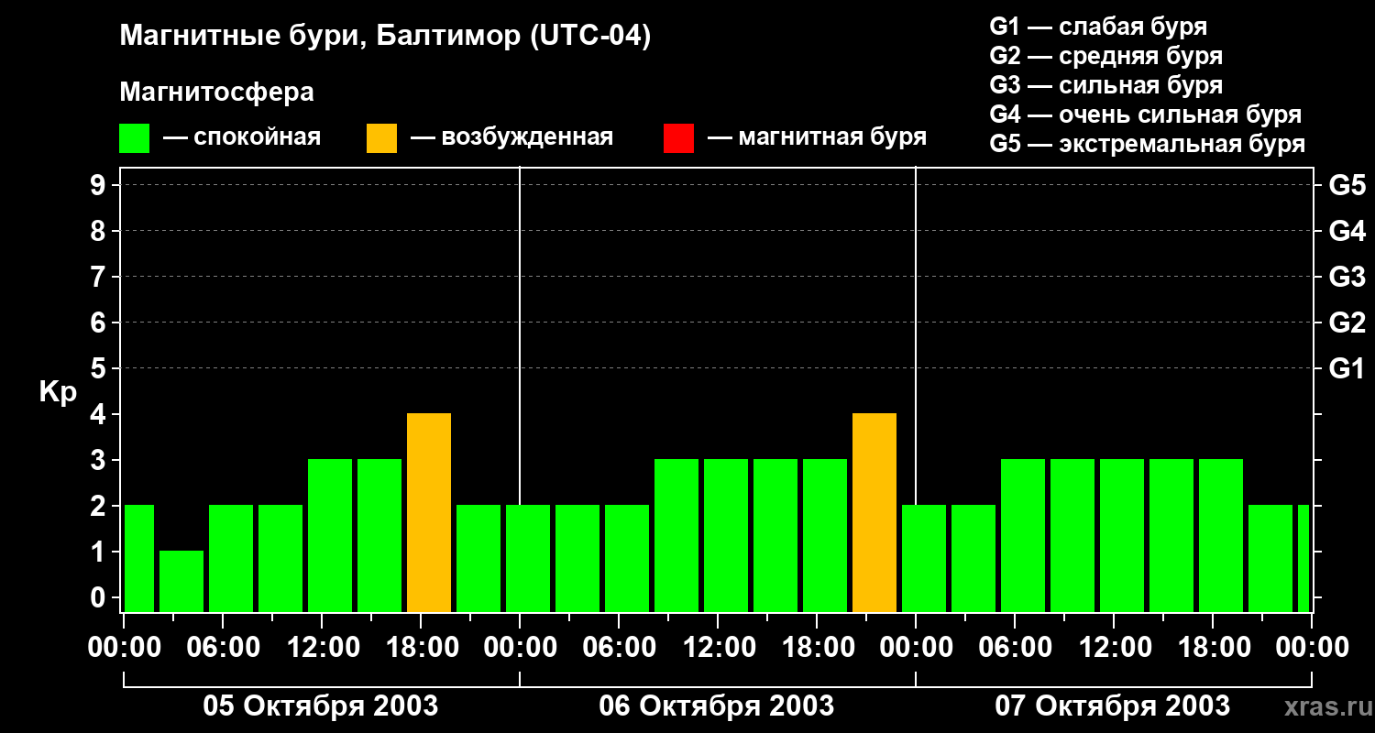The image size is (1375, 733).
Task: Click the orange Kp 4 bar on 06 Октября
Action: (874, 512)
